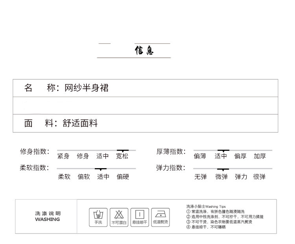Click the 低温熨烫 low-heat iron icon
Viewport: 295px width, 244px height.
point(160,217)
